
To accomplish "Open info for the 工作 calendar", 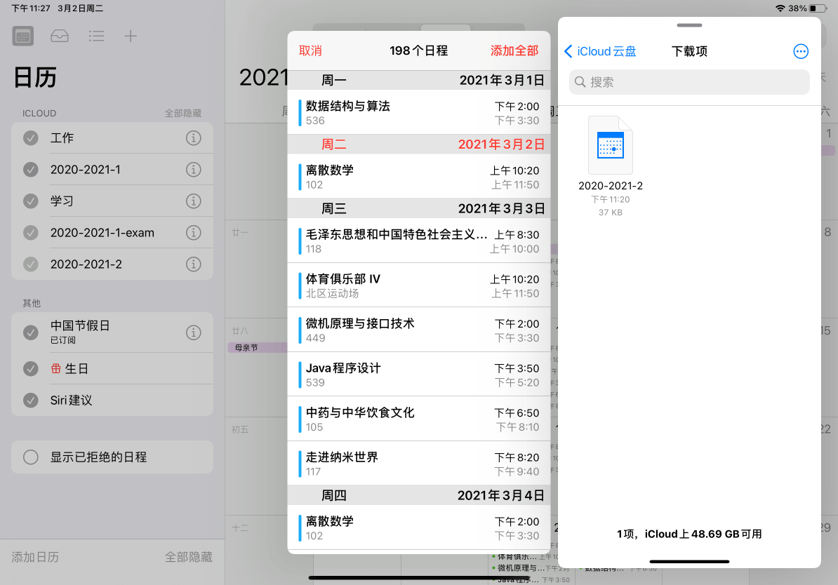I will click(x=193, y=137).
